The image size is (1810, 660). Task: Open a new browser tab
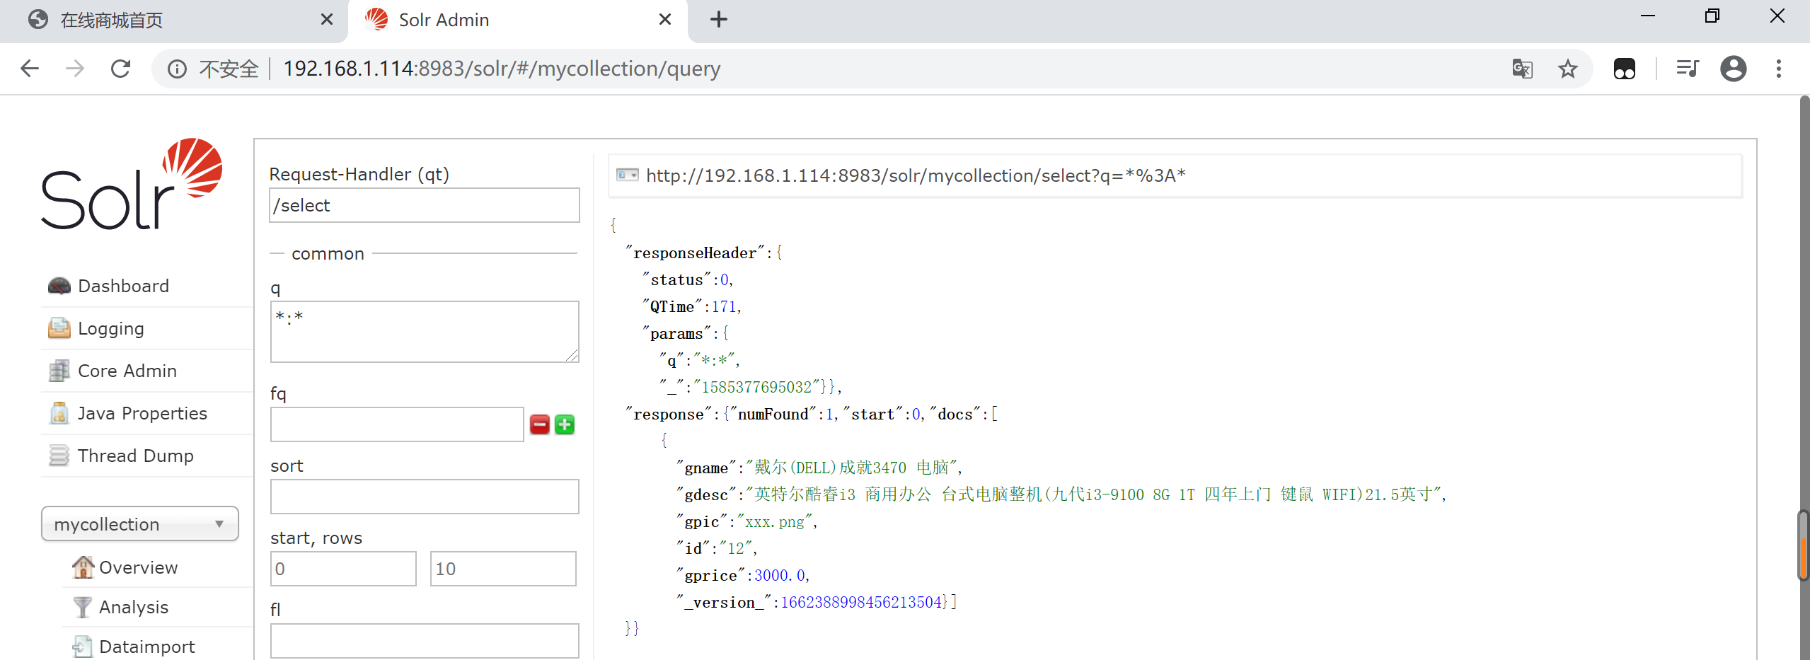pyautogui.click(x=718, y=20)
